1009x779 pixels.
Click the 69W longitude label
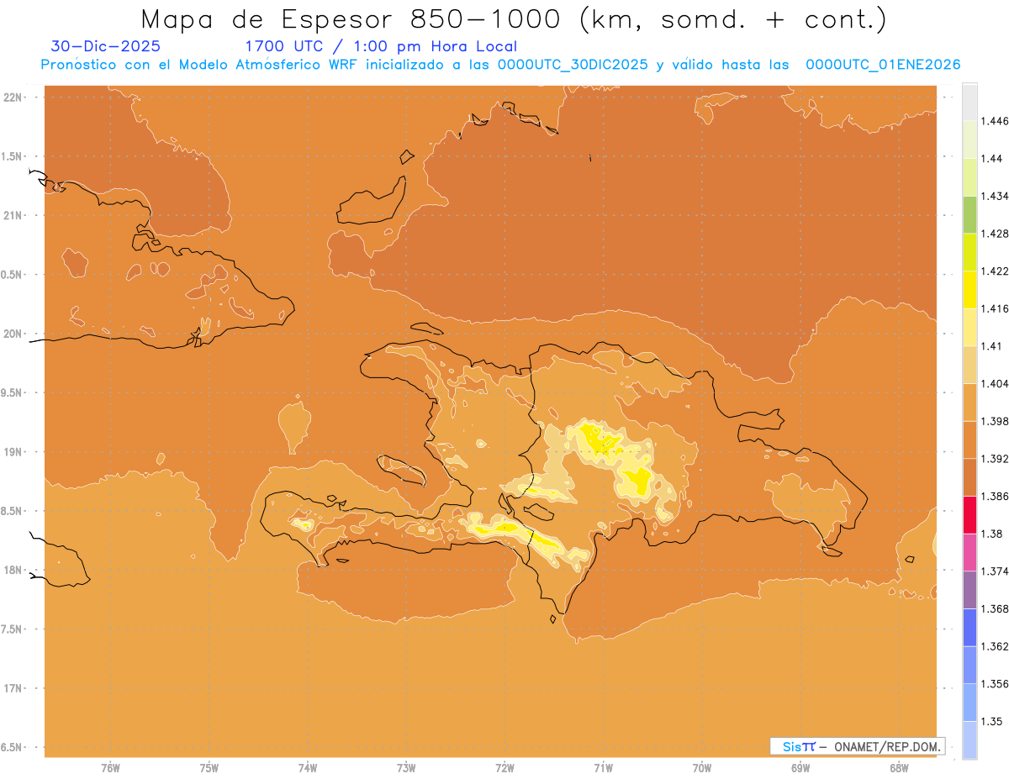[x=800, y=768]
